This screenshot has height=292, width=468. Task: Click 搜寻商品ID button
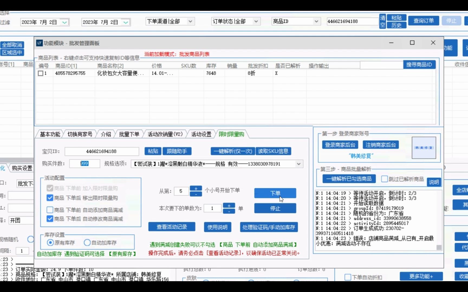(419, 65)
